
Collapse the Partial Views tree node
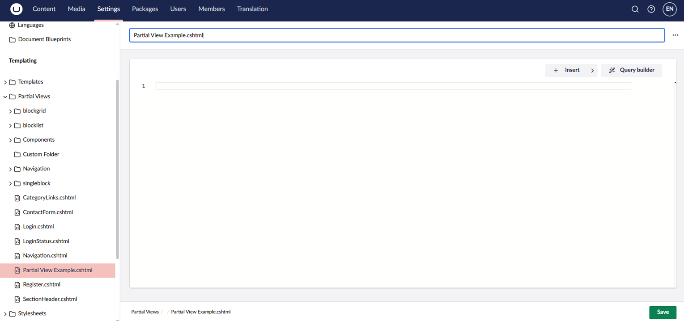[5, 96]
